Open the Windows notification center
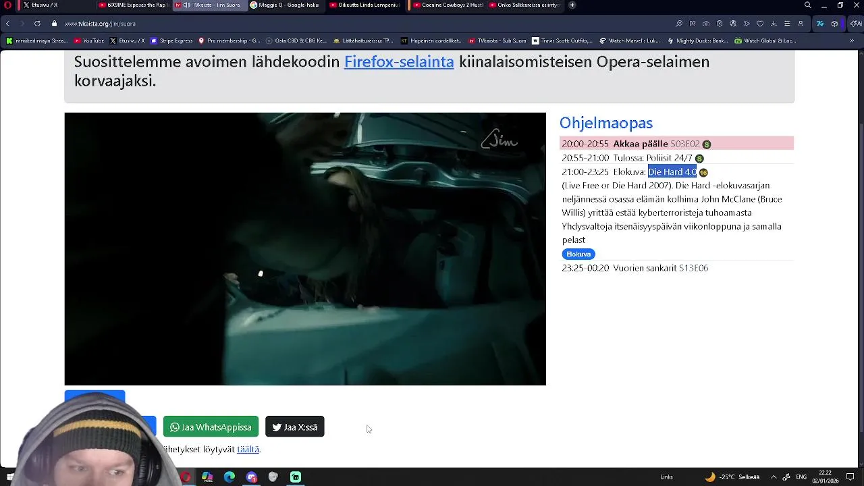The width and height of the screenshot is (864, 486). pos(850,477)
